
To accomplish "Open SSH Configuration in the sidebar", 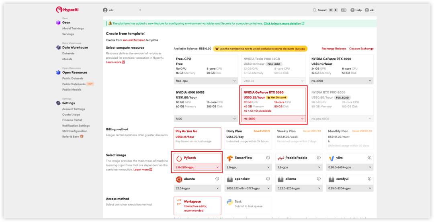I will point(75,131).
